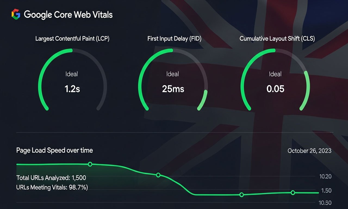This screenshot has height=209, width=348.
Task: Click the URLs Meeting Vitals: 98.7% text
Action: (52, 187)
